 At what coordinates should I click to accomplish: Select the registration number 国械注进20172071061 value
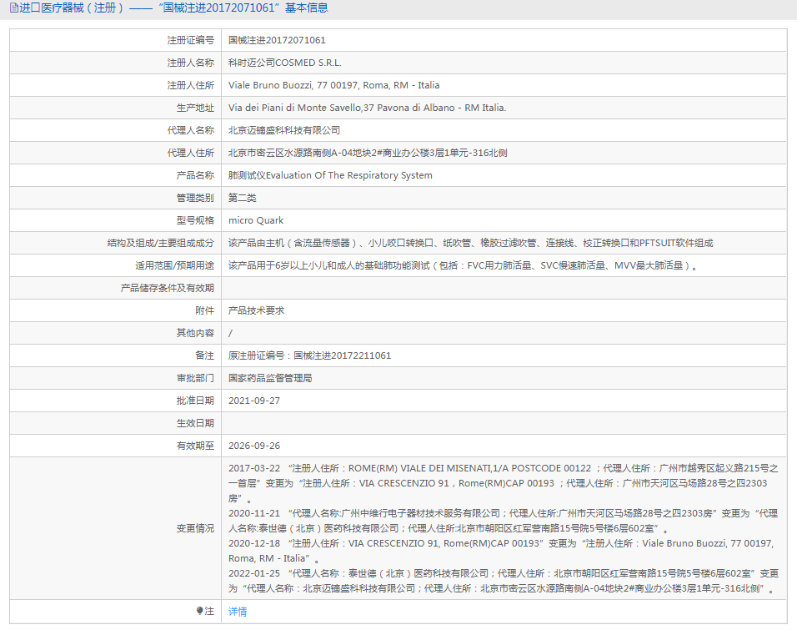[277, 40]
